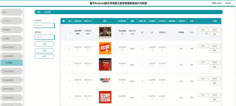Check the checkbox of row 岗位名称8
This screenshot has height=106, width=236.
pos(64,48)
